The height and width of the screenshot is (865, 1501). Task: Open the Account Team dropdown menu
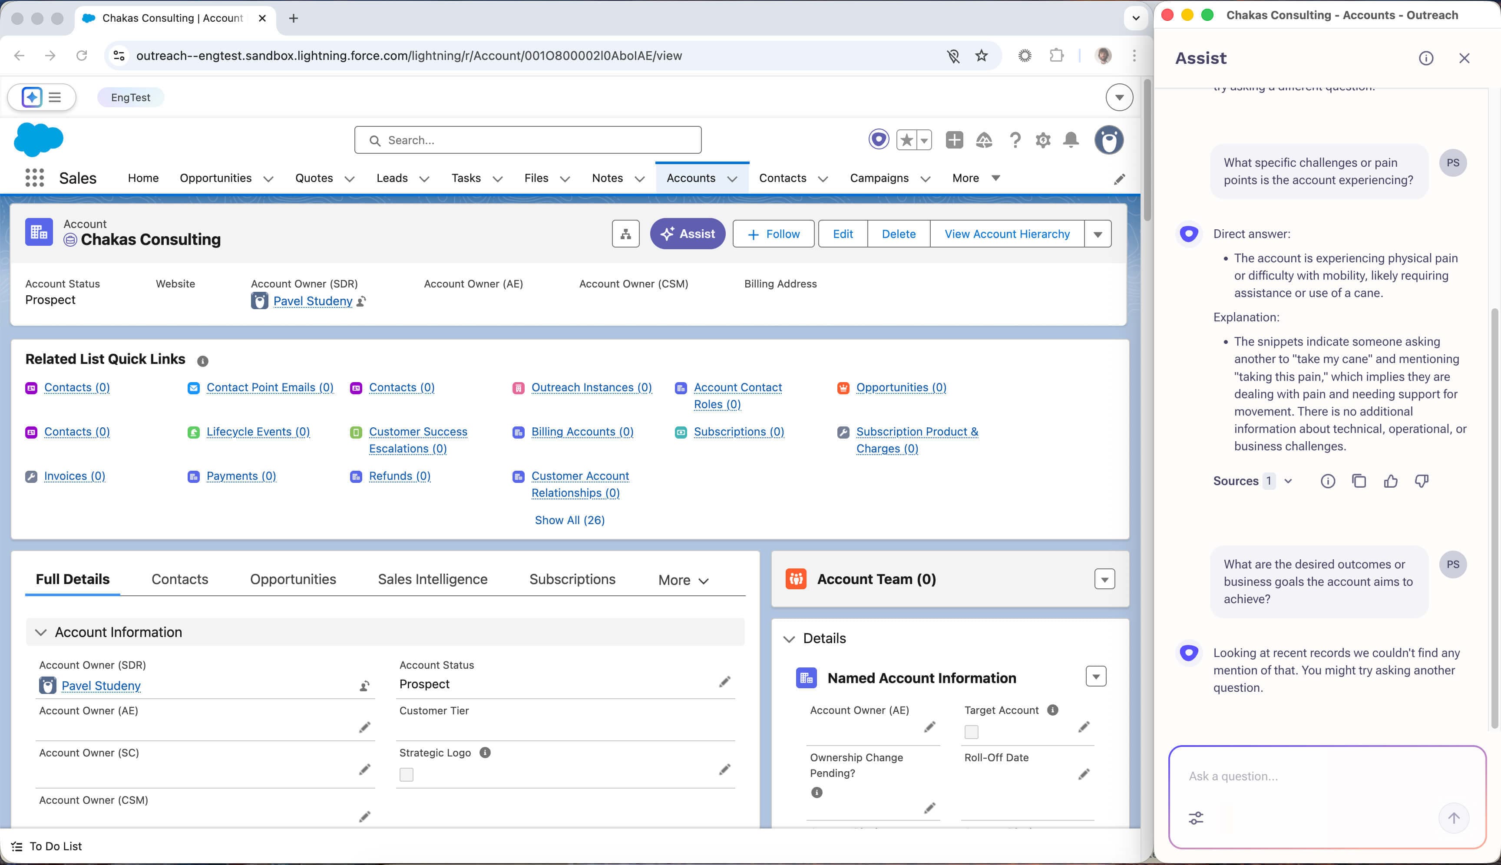[1104, 579]
